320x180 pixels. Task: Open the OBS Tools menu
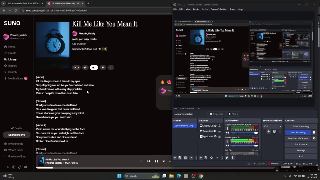click(232, 9)
